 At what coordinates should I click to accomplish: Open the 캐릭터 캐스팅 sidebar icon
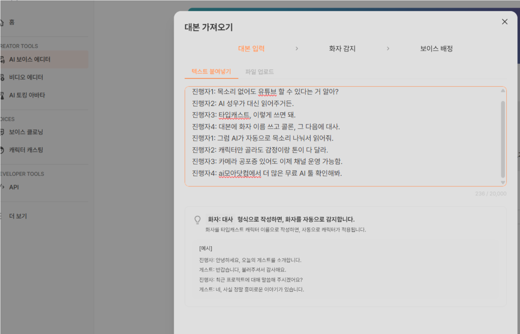2,150
